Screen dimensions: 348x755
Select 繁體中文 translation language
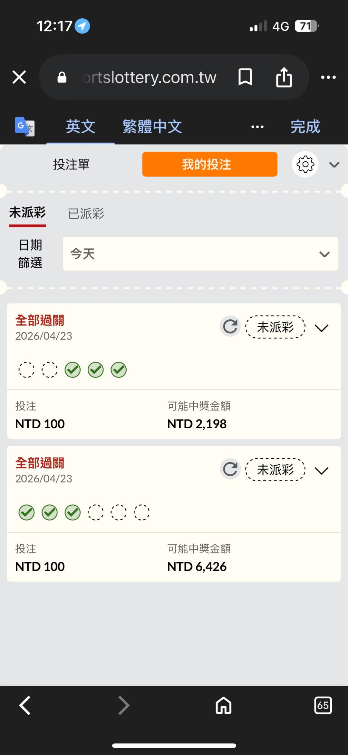click(x=152, y=126)
